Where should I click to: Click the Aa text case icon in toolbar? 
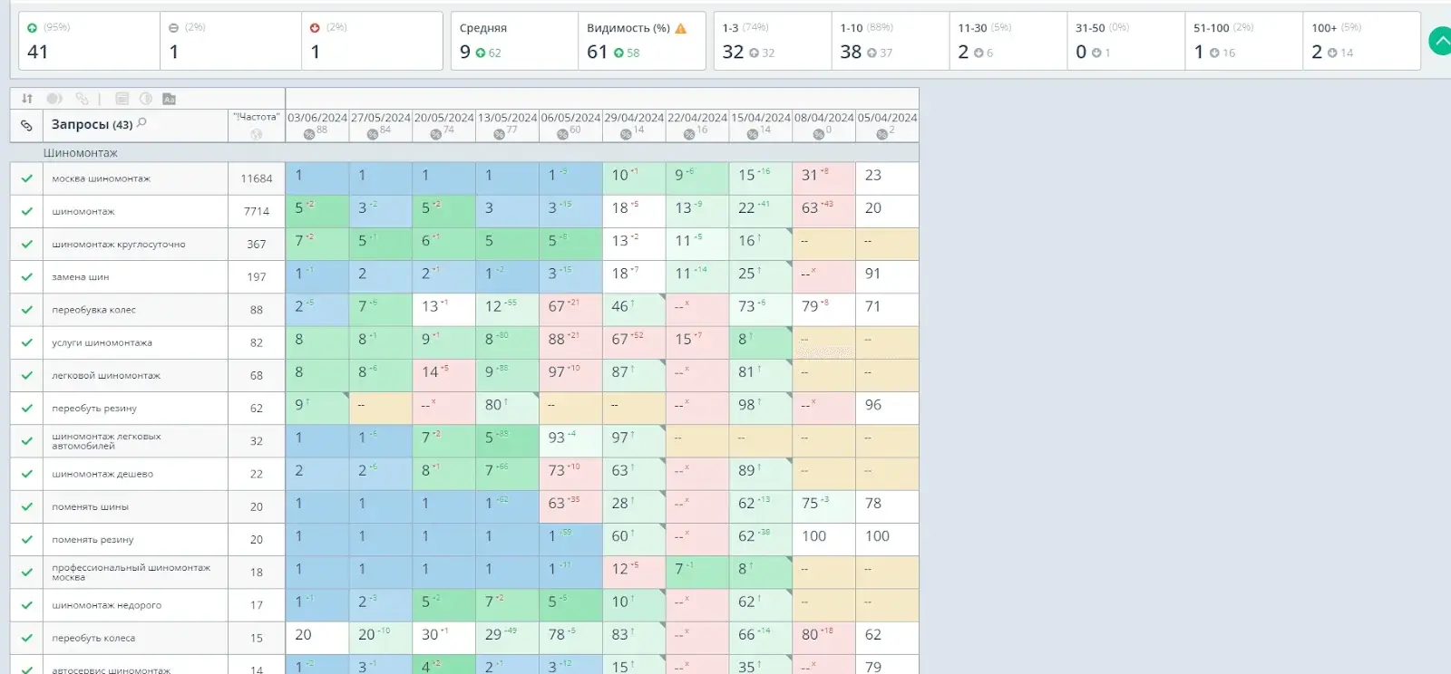(169, 99)
